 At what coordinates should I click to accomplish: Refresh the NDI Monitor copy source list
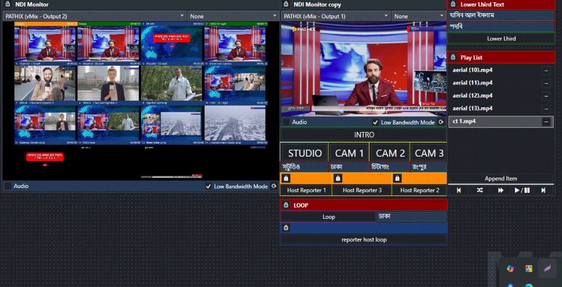point(441,123)
